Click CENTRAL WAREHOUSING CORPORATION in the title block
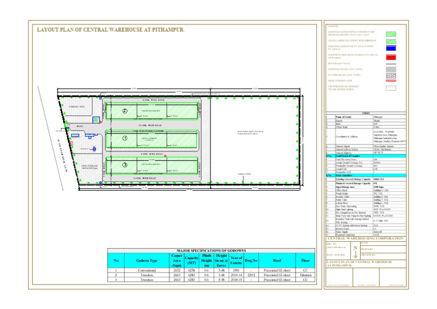Screen dimensions: 437x309 (365, 238)
